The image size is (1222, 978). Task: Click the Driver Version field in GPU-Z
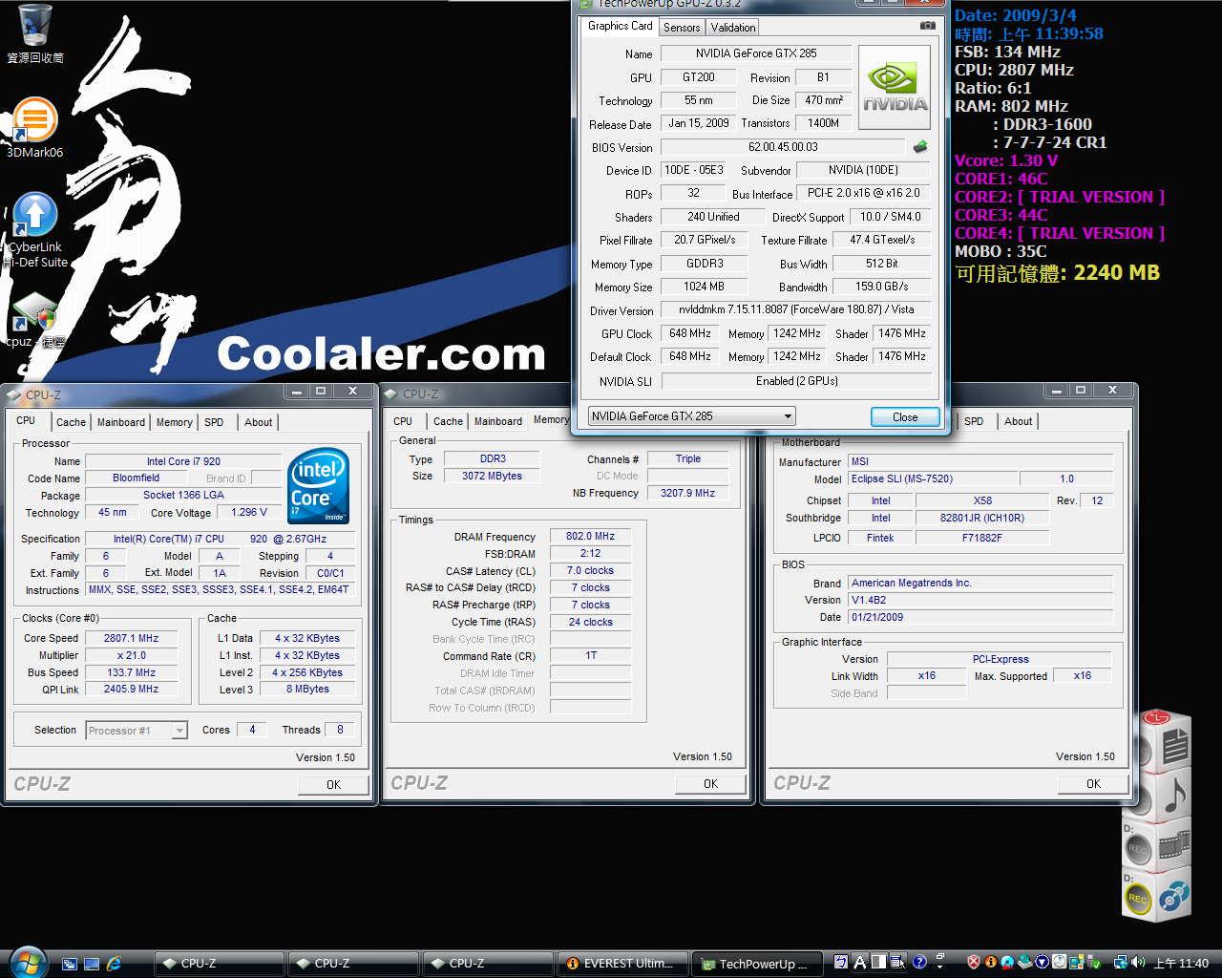pos(796,309)
